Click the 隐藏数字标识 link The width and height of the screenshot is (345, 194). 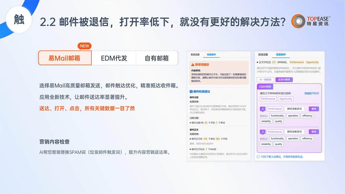[312, 93]
